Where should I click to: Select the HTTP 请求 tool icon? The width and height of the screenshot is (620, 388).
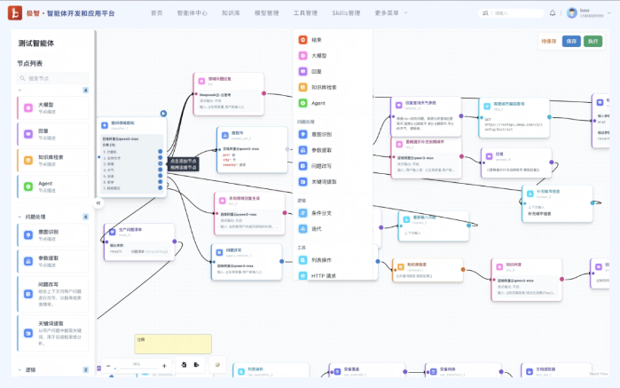[302, 275]
